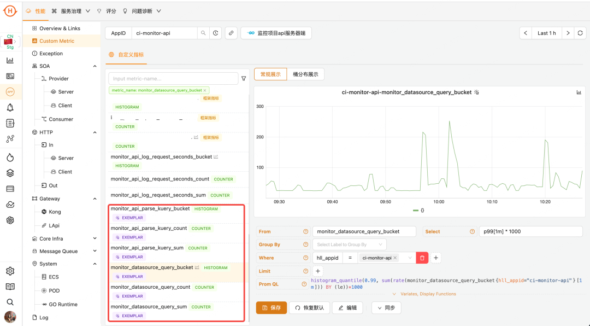The width and height of the screenshot is (590, 326).
Task: Click the 恢复默认 button
Action: point(310,308)
